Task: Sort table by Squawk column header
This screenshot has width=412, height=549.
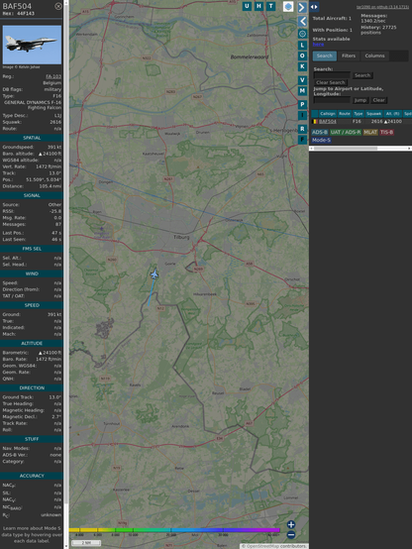Action: (x=373, y=113)
